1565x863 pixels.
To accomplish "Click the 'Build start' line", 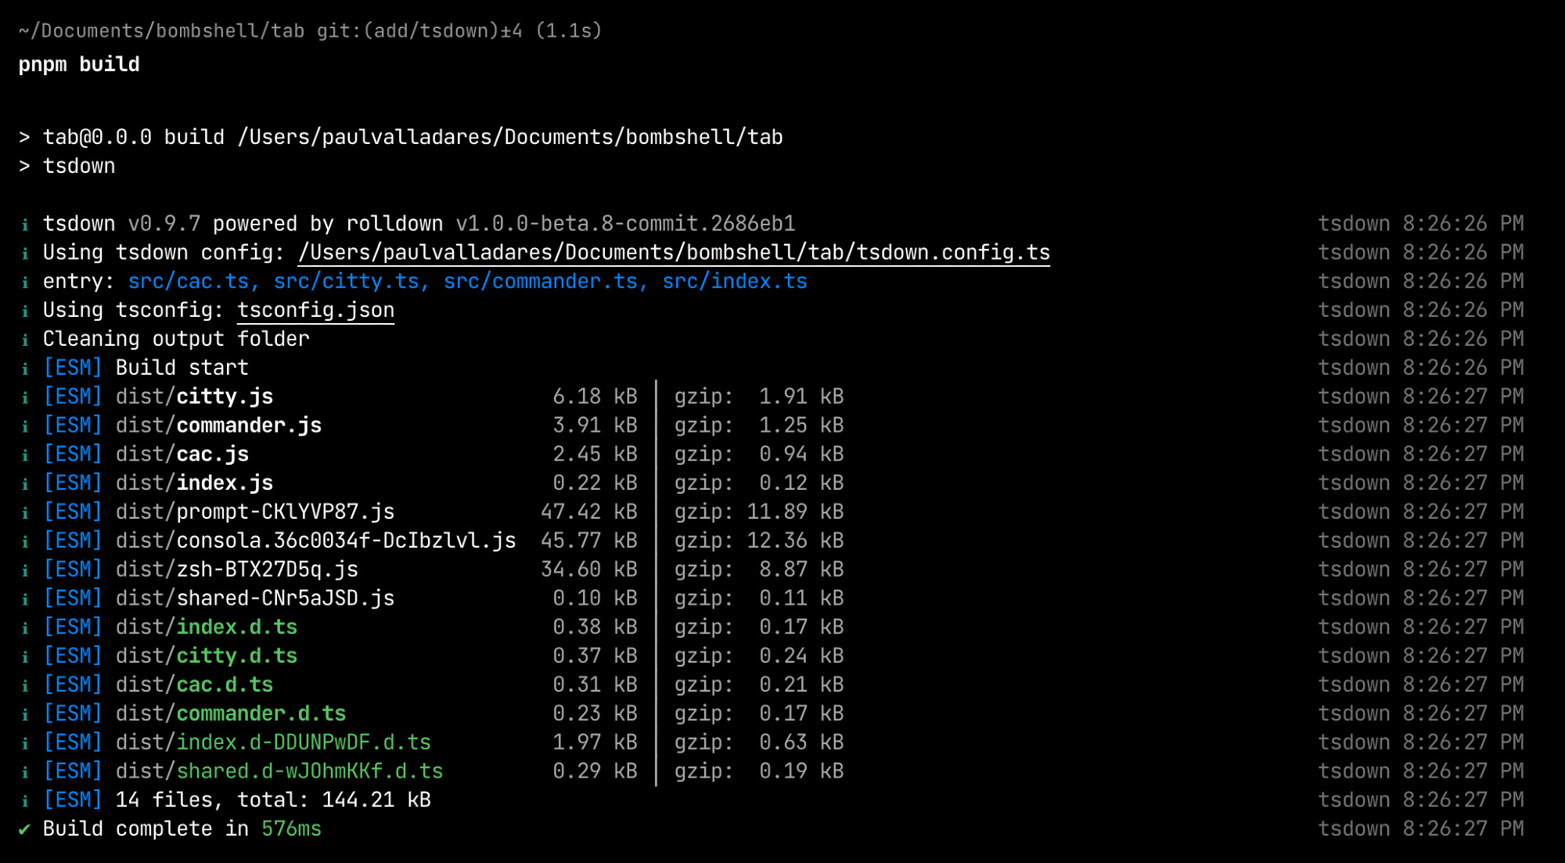I will [182, 368].
